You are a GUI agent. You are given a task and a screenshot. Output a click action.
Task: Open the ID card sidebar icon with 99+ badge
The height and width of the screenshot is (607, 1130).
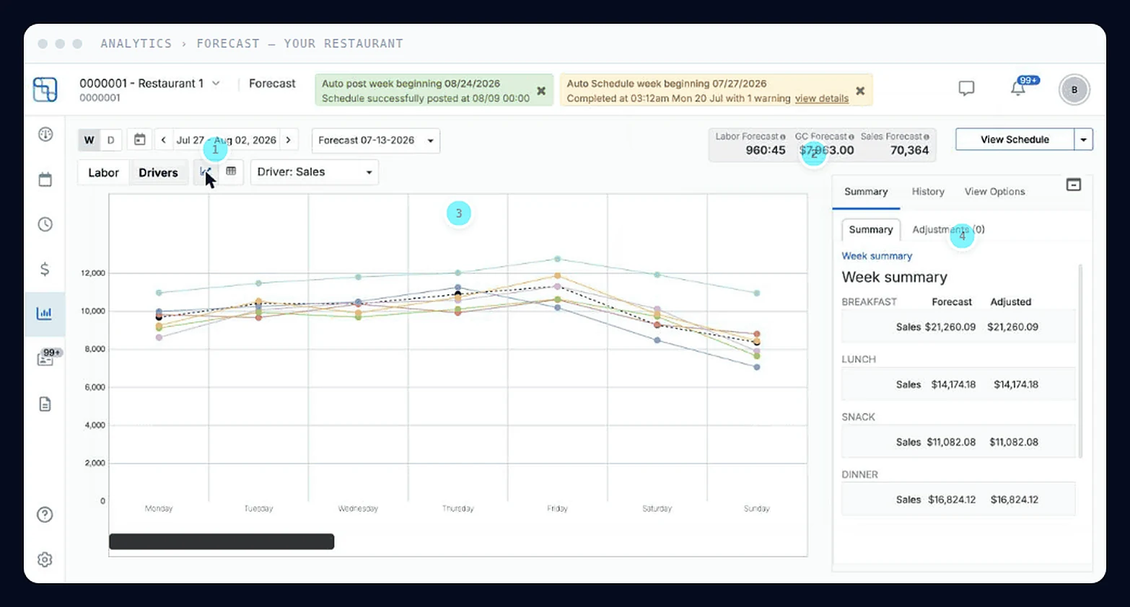click(45, 358)
